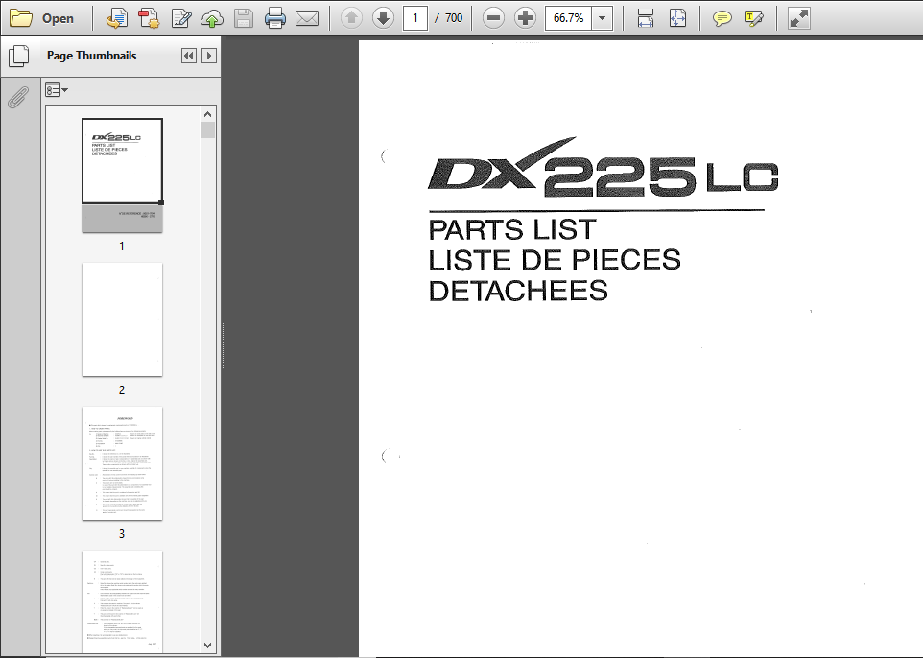Screen dimensions: 923x658
Task: Click the PARTS LIST heading
Action: point(512,229)
